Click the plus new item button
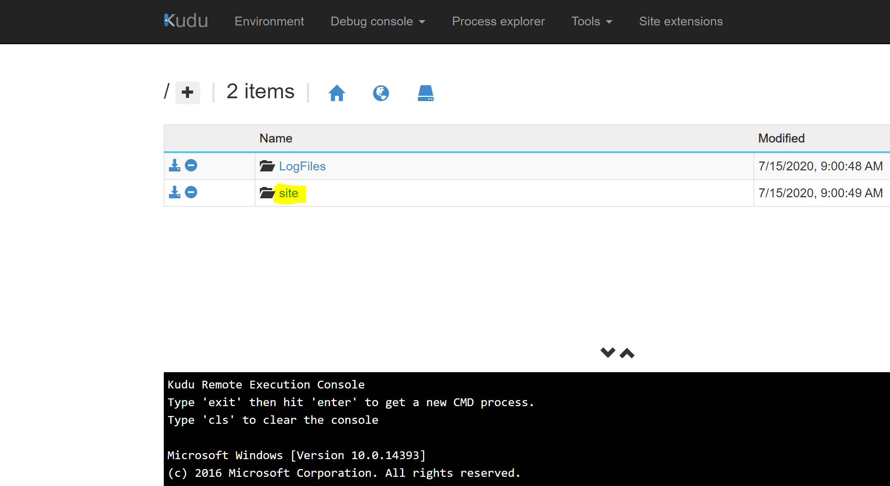 [187, 93]
